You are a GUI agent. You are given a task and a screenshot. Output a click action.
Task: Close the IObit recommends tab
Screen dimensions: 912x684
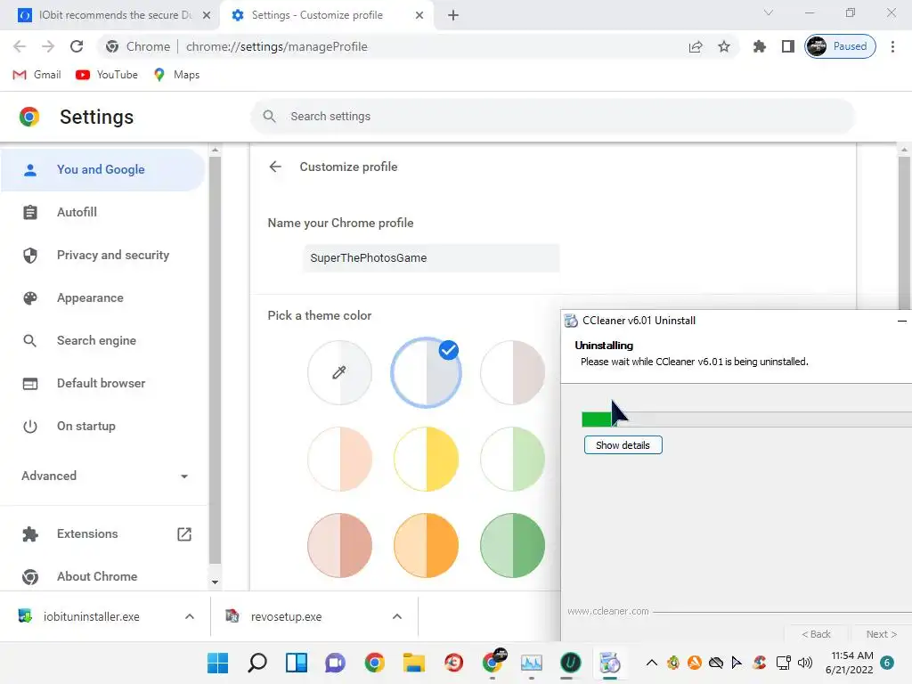point(207,15)
